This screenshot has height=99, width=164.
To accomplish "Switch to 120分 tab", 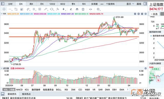I will click(x=52, y=4).
